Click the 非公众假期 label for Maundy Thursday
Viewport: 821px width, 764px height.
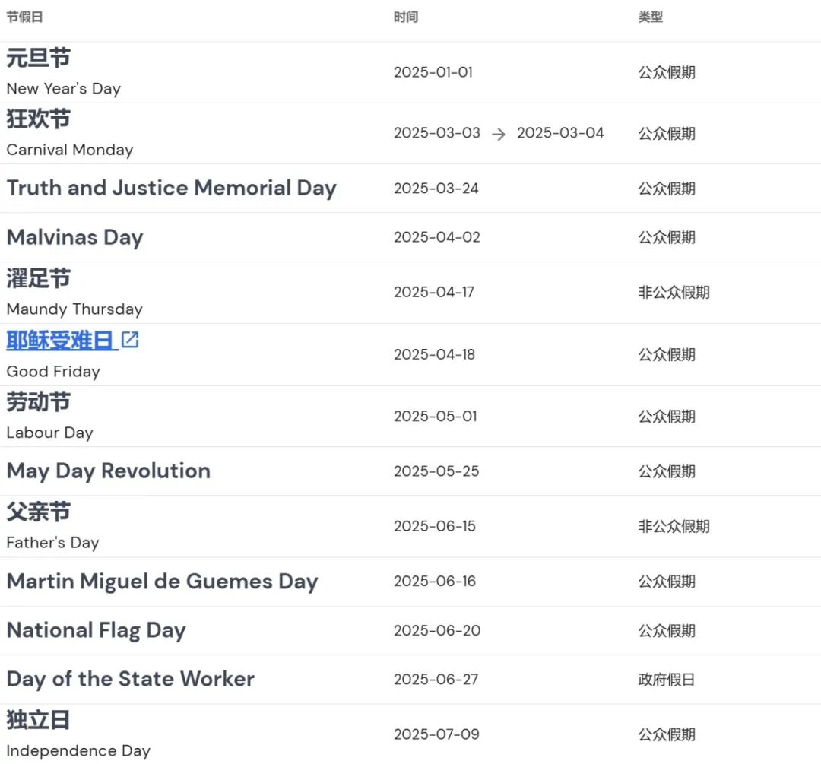coord(674,292)
